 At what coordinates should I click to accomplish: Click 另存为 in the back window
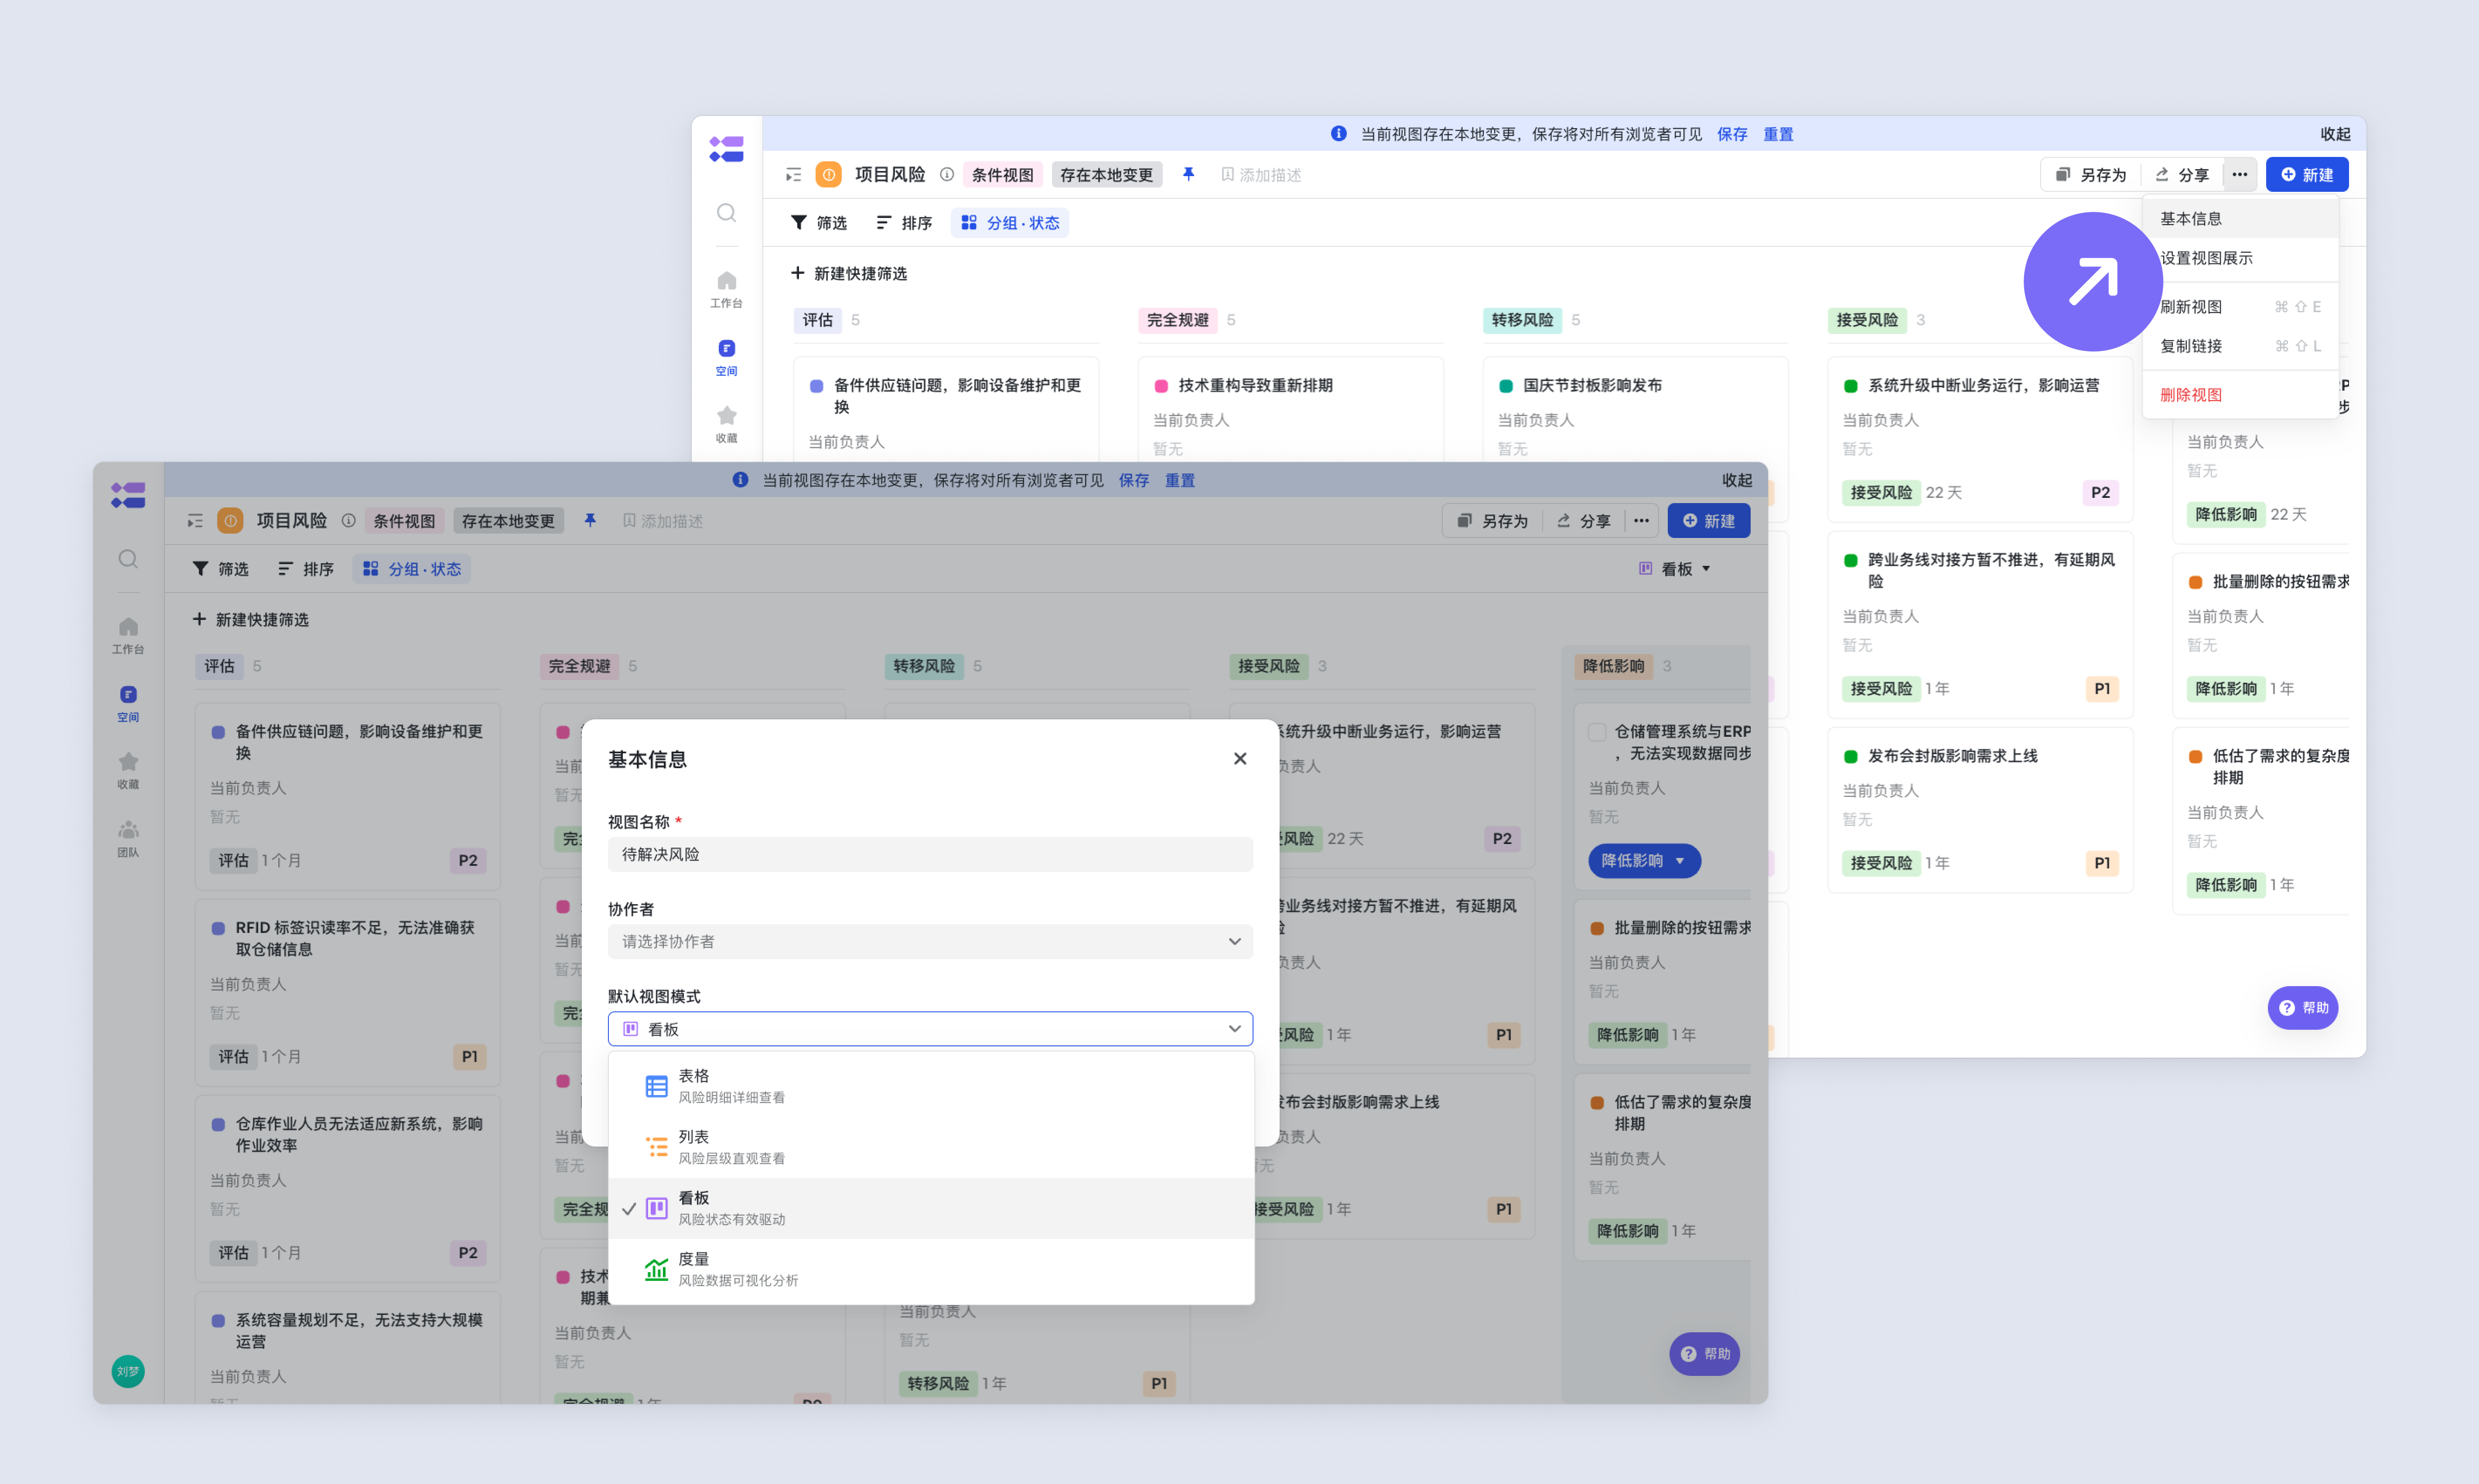click(2090, 175)
